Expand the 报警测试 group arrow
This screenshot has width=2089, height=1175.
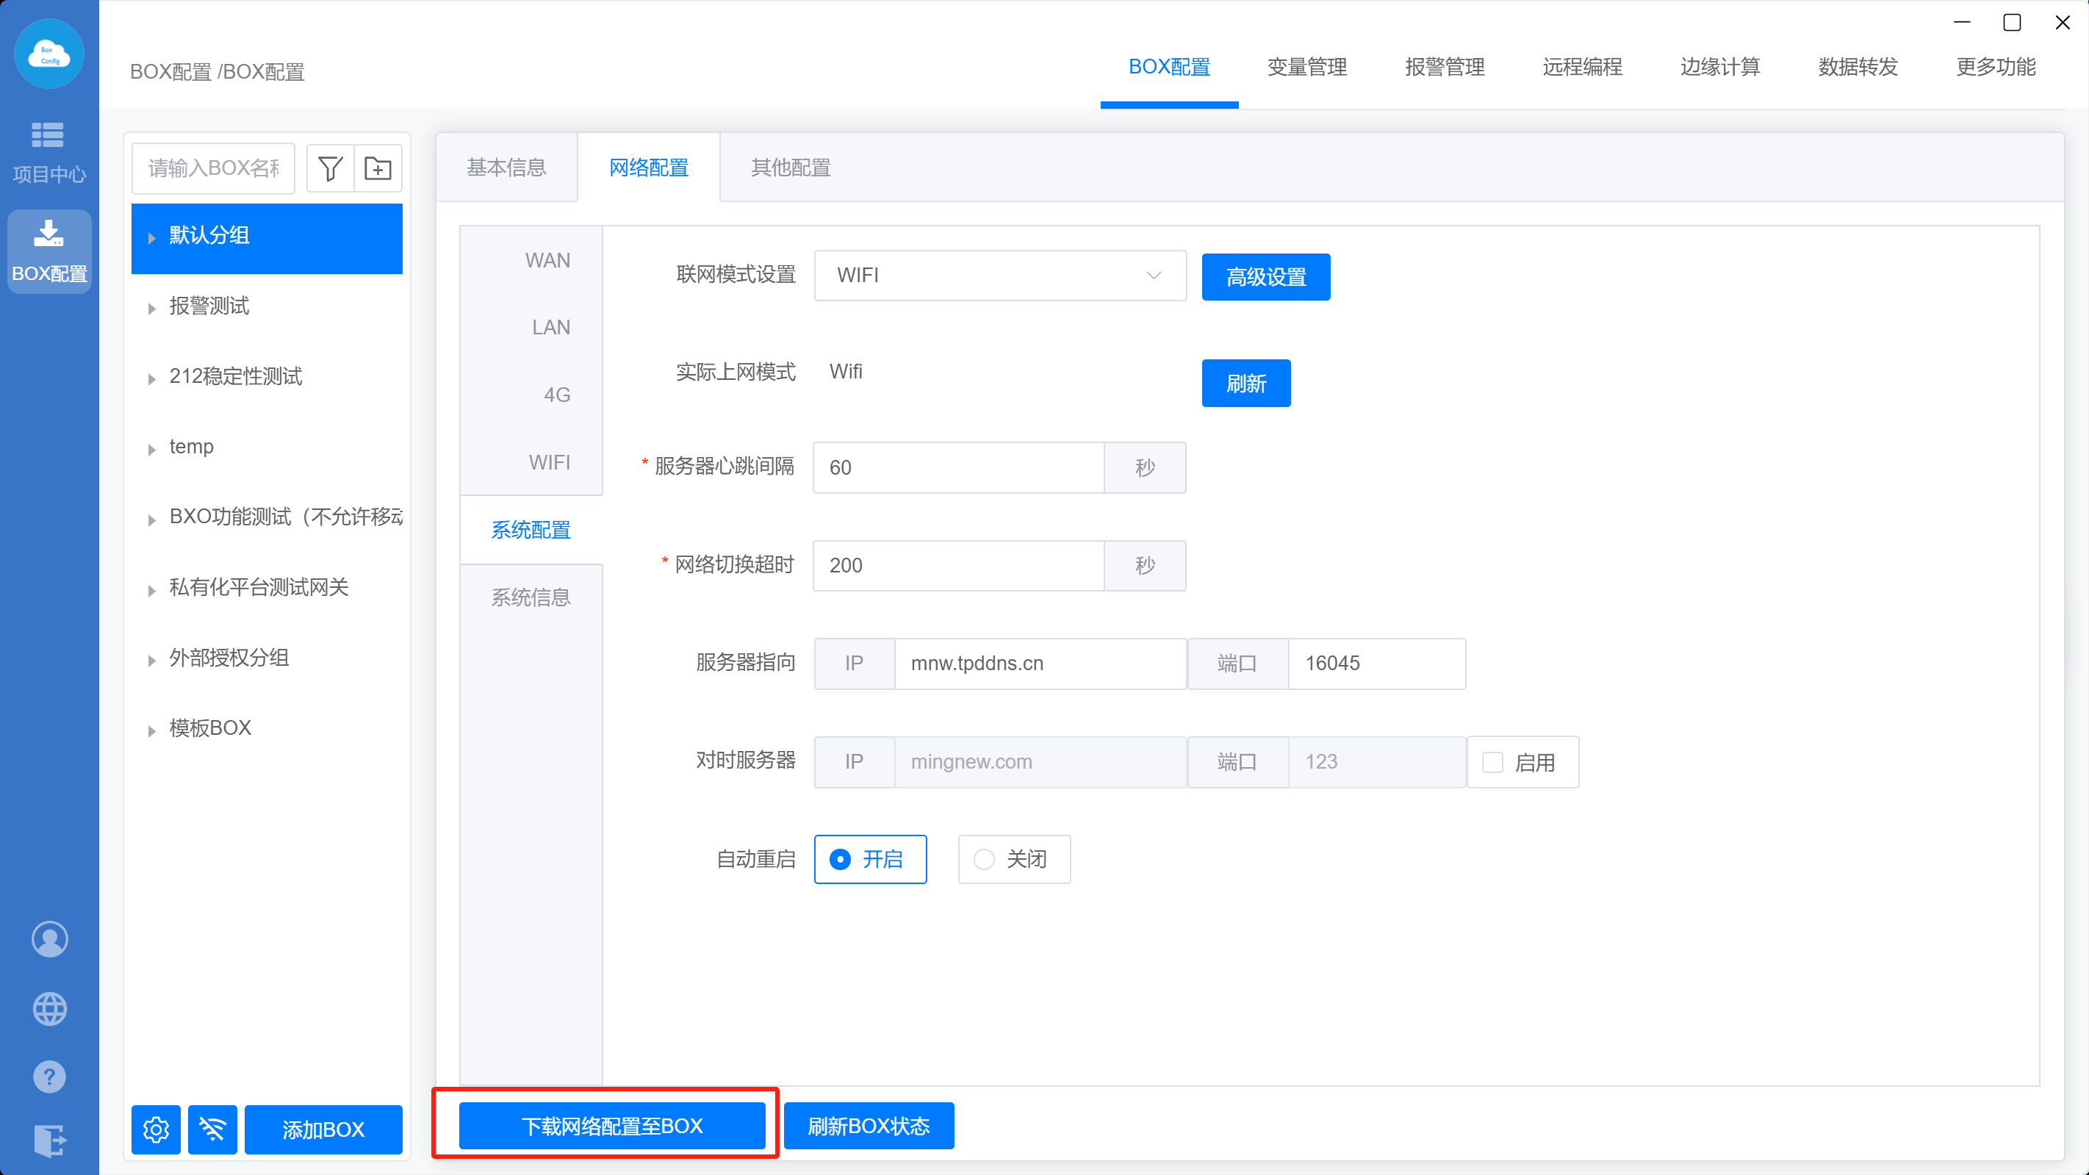151,308
